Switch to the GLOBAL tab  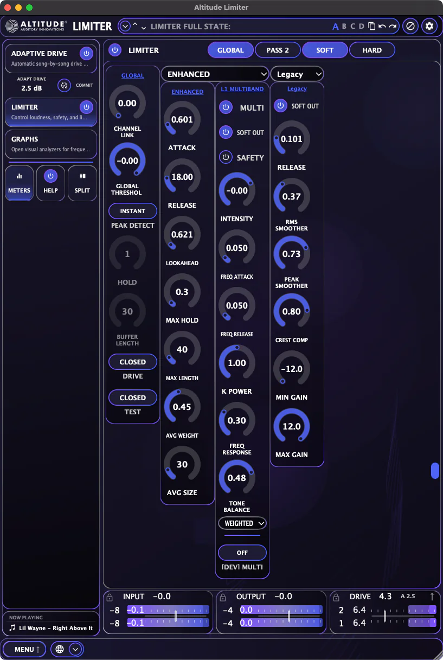(230, 50)
